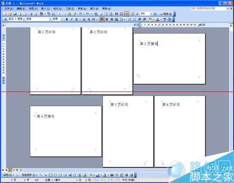Toggle Italic formatting

[72, 19]
